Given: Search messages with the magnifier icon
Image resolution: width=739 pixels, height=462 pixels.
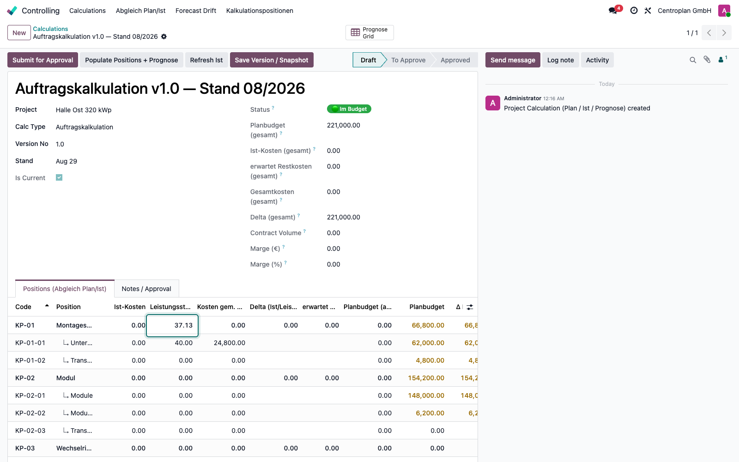Looking at the screenshot, I should 693,60.
